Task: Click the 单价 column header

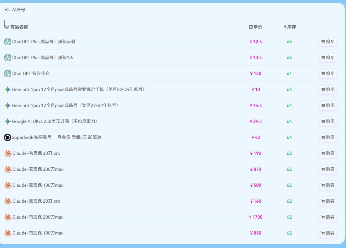Action: pyautogui.click(x=258, y=27)
